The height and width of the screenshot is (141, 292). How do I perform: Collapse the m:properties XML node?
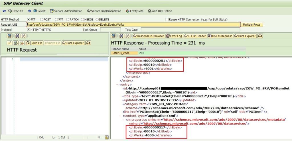(x=123, y=120)
